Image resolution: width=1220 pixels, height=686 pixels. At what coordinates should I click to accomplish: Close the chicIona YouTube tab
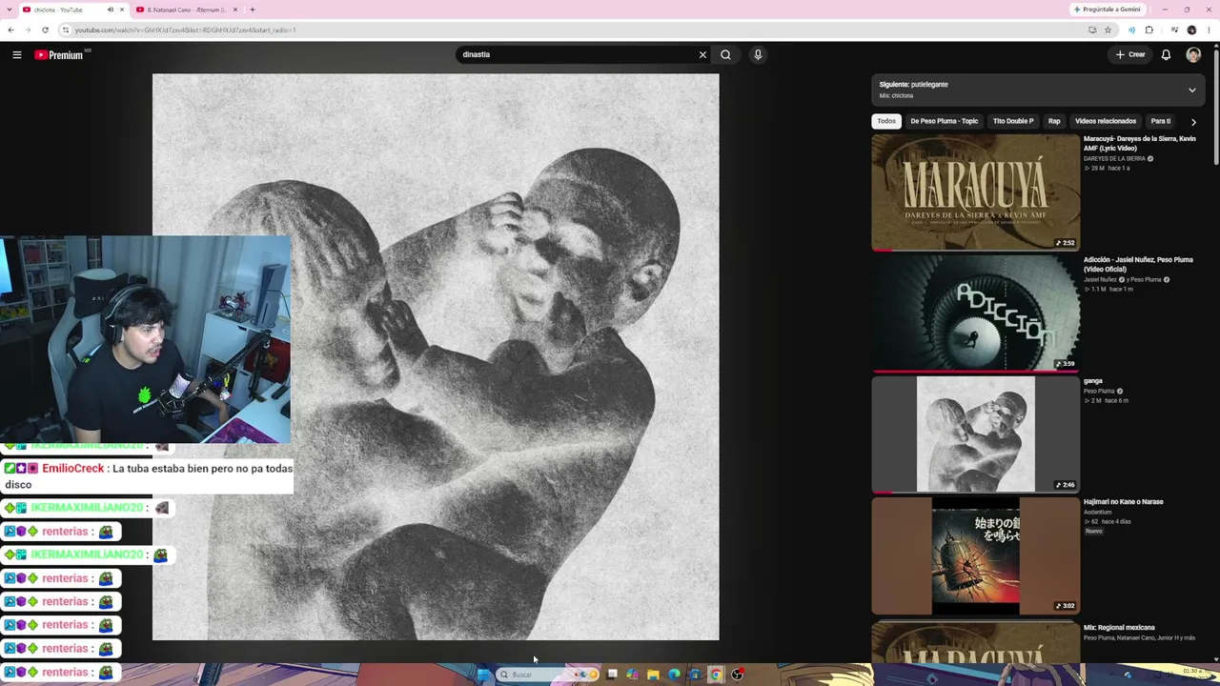tap(122, 10)
